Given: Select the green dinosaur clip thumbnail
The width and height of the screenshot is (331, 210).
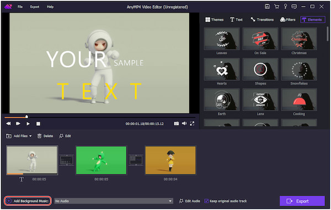Looking at the screenshot, I should [x=102, y=161].
